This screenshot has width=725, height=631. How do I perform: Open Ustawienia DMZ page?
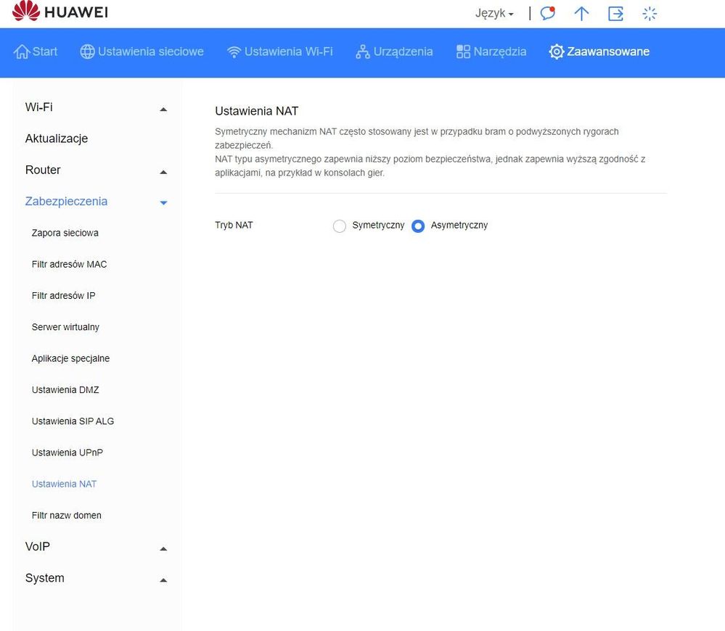coord(65,390)
